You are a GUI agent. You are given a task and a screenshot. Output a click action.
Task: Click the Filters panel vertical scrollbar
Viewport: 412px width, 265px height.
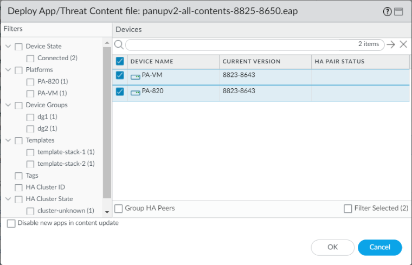coord(107,119)
